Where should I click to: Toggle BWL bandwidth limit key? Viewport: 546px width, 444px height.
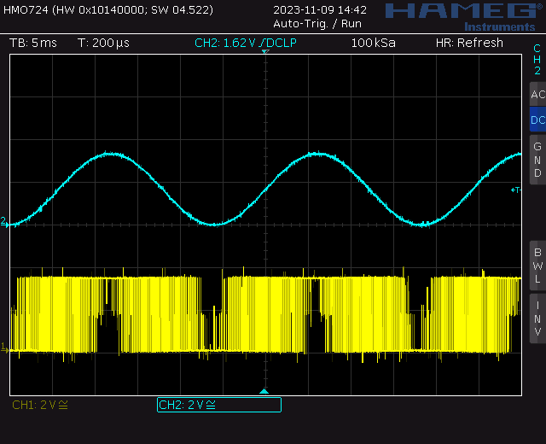[x=537, y=266]
